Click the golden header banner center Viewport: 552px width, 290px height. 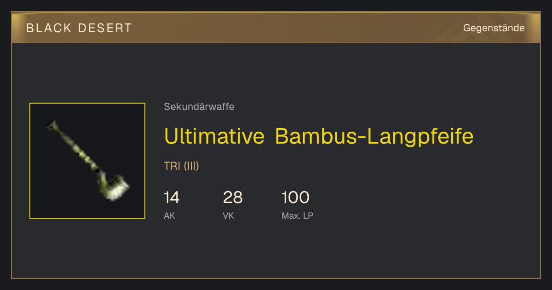click(x=276, y=28)
